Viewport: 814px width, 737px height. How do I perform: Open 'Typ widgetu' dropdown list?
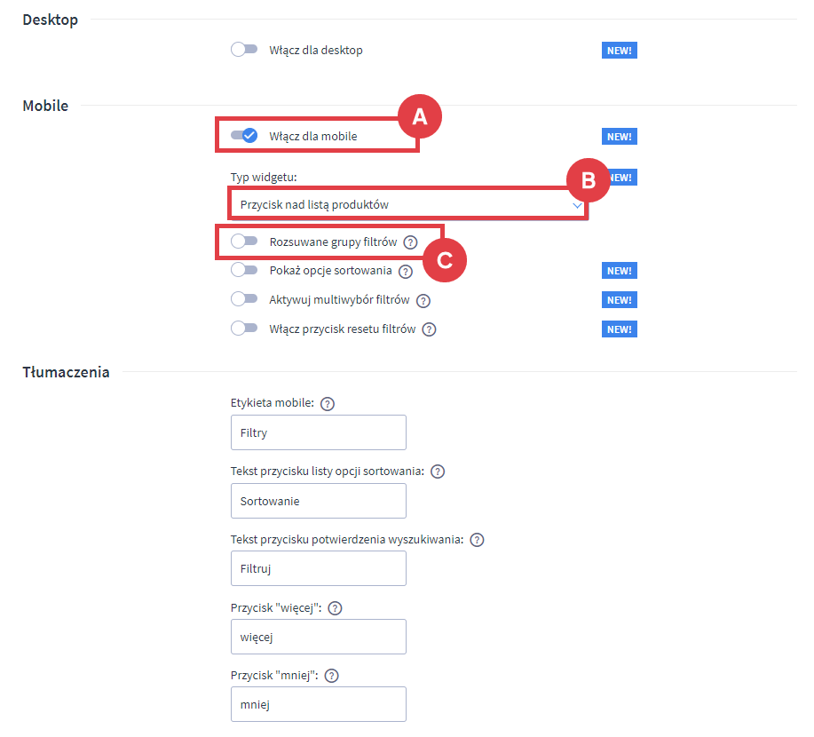(407, 204)
